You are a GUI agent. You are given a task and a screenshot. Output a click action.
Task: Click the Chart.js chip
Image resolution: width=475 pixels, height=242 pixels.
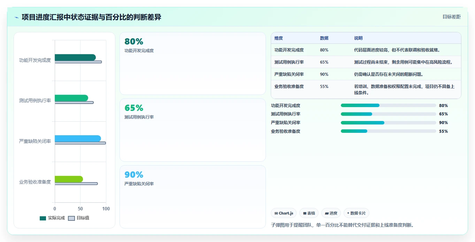[x=284, y=213]
